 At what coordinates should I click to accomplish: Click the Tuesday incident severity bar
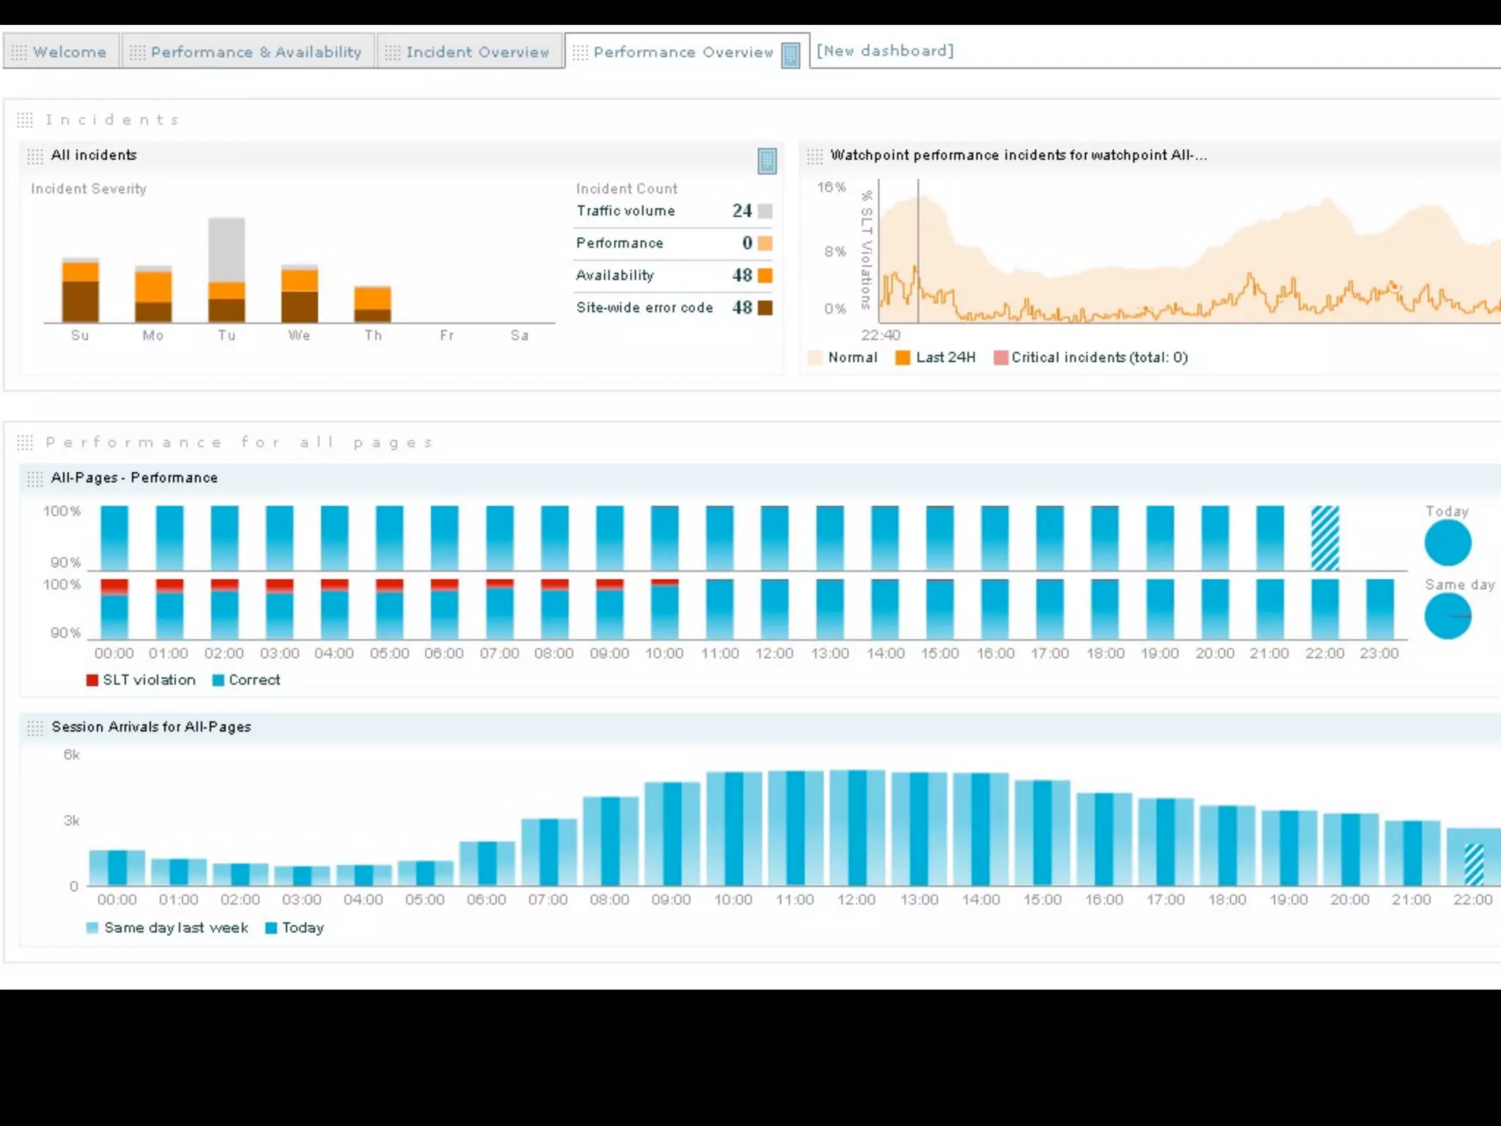tap(226, 270)
